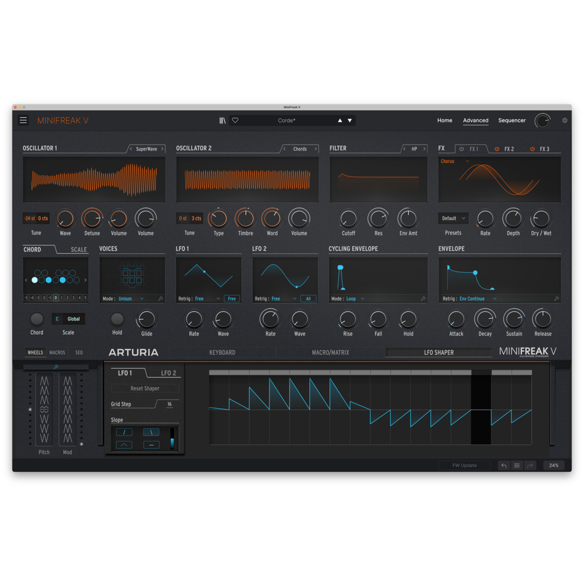Load next preset with down arrow
This screenshot has height=584, width=584.
coord(349,120)
